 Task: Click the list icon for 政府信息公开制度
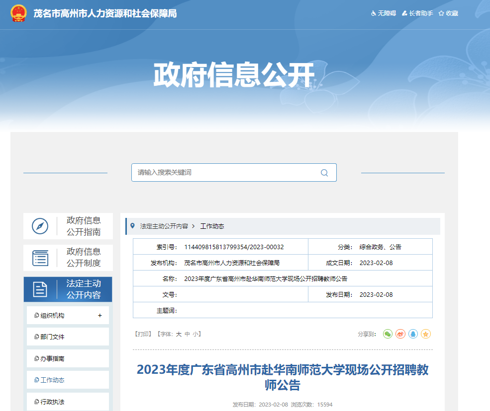[x=40, y=258]
